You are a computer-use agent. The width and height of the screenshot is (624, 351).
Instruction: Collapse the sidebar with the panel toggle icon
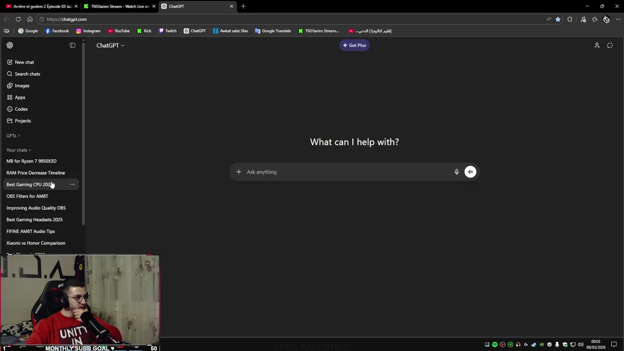coord(73,45)
